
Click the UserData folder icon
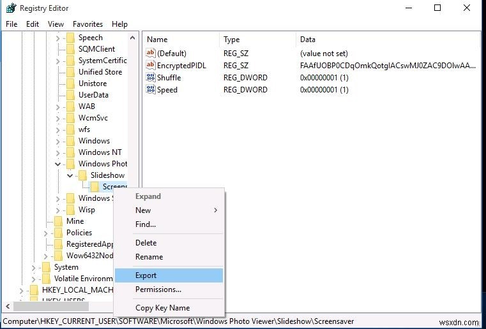tap(71, 95)
